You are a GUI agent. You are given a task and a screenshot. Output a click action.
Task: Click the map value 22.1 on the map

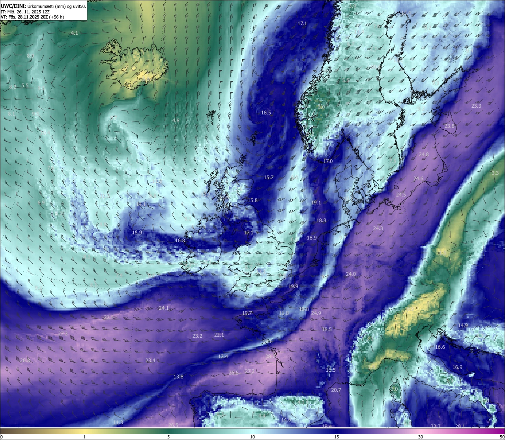pyautogui.click(x=219, y=335)
